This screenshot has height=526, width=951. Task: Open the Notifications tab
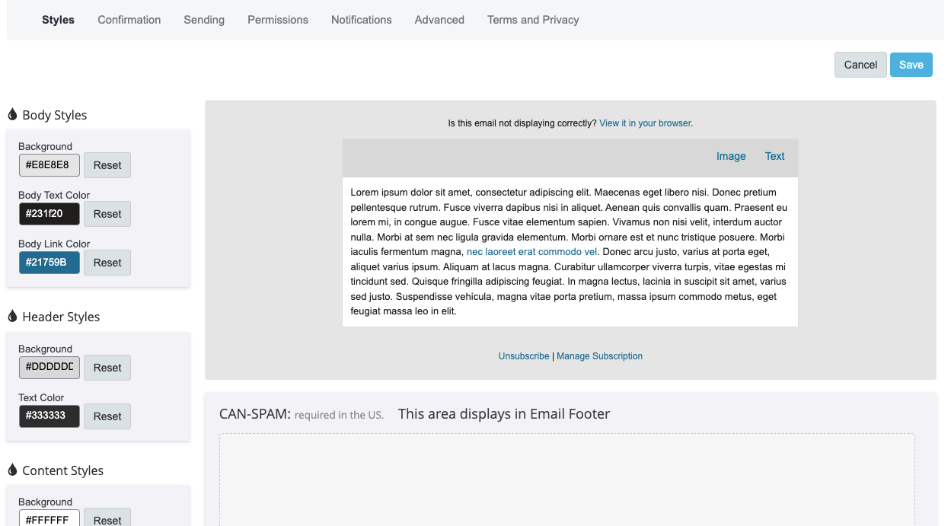tap(362, 20)
